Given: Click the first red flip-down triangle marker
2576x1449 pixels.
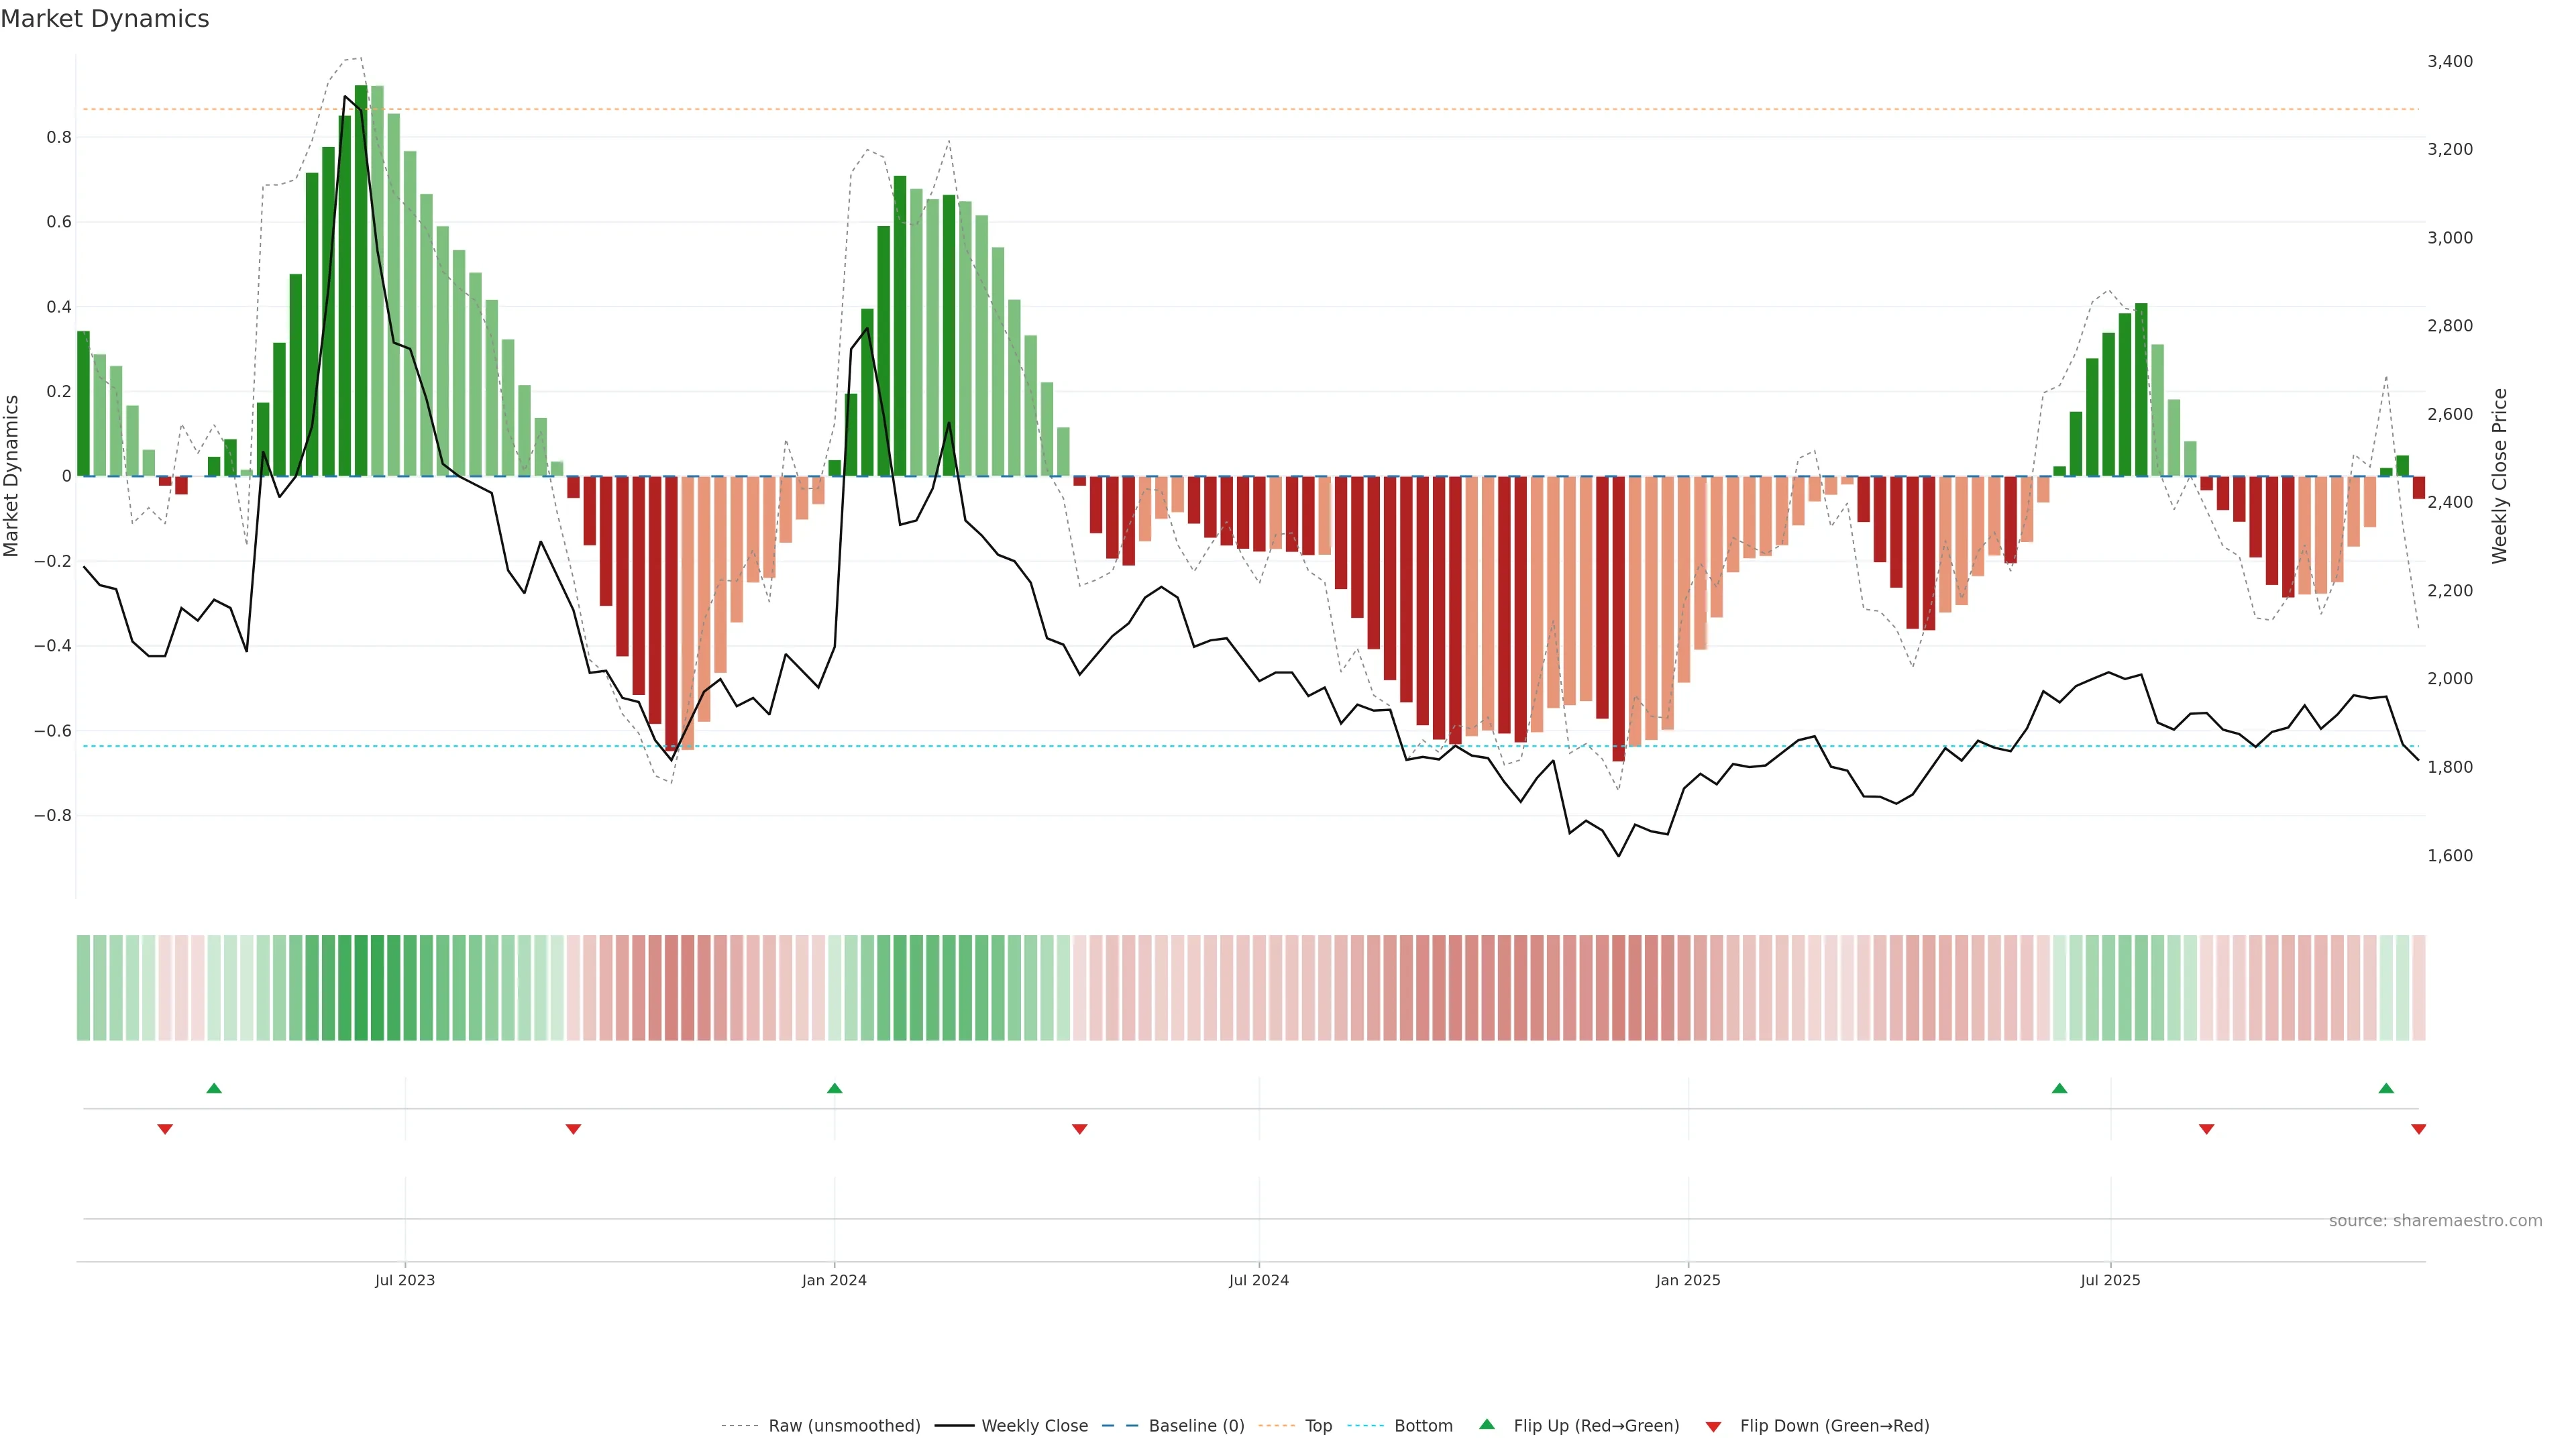Looking at the screenshot, I should [x=165, y=1129].
